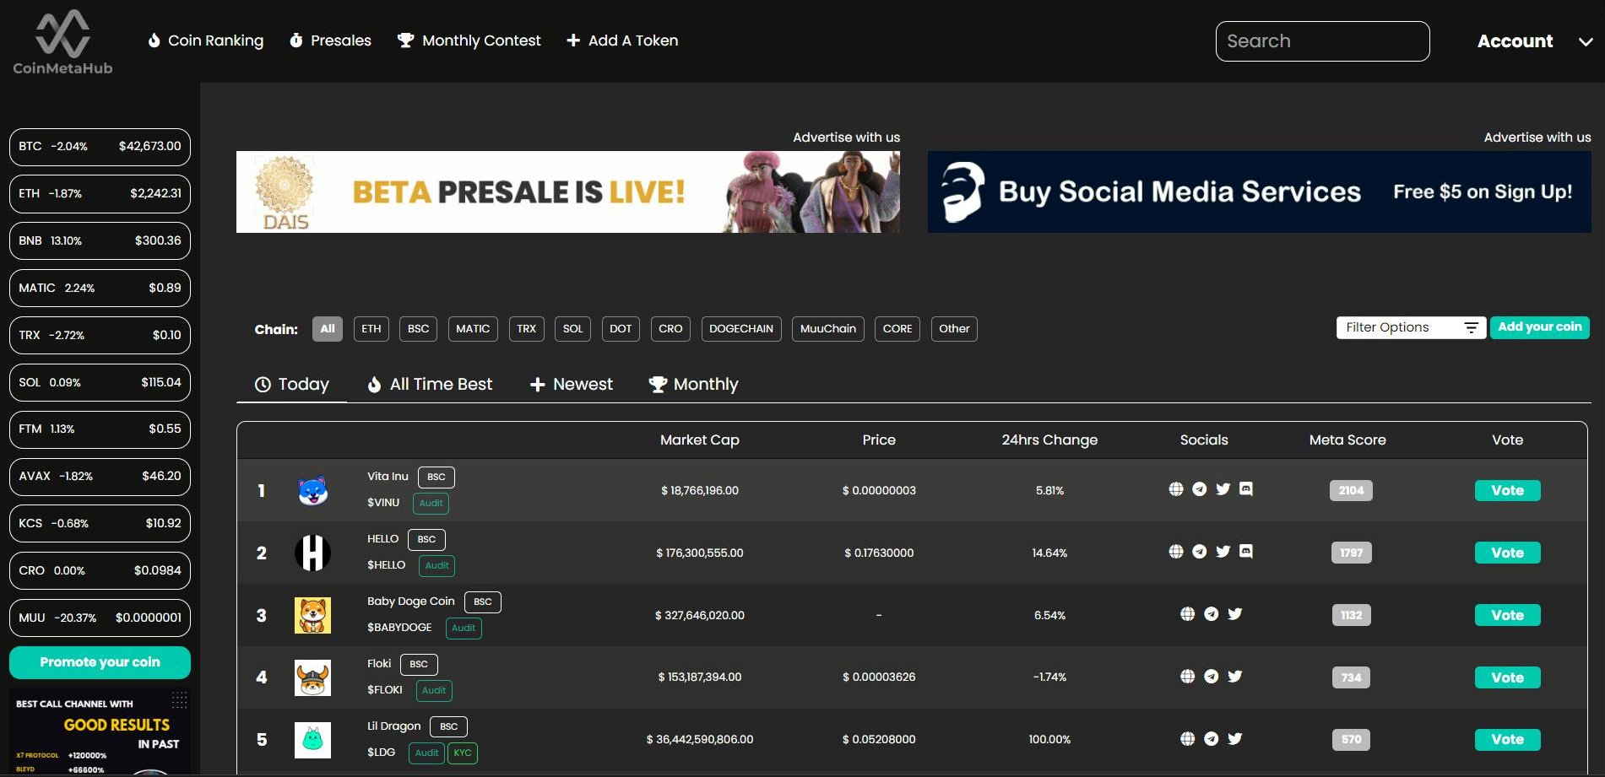Vote for HELLO coin
Image resolution: width=1605 pixels, height=777 pixels.
pos(1507,553)
